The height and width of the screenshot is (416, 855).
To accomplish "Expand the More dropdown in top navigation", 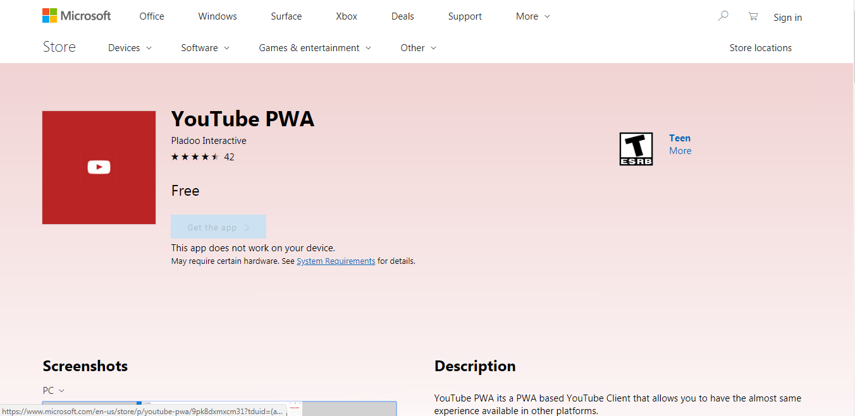I will click(x=533, y=16).
